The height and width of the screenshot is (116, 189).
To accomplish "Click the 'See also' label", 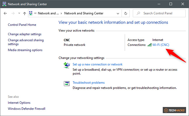I will (x=13, y=97).
